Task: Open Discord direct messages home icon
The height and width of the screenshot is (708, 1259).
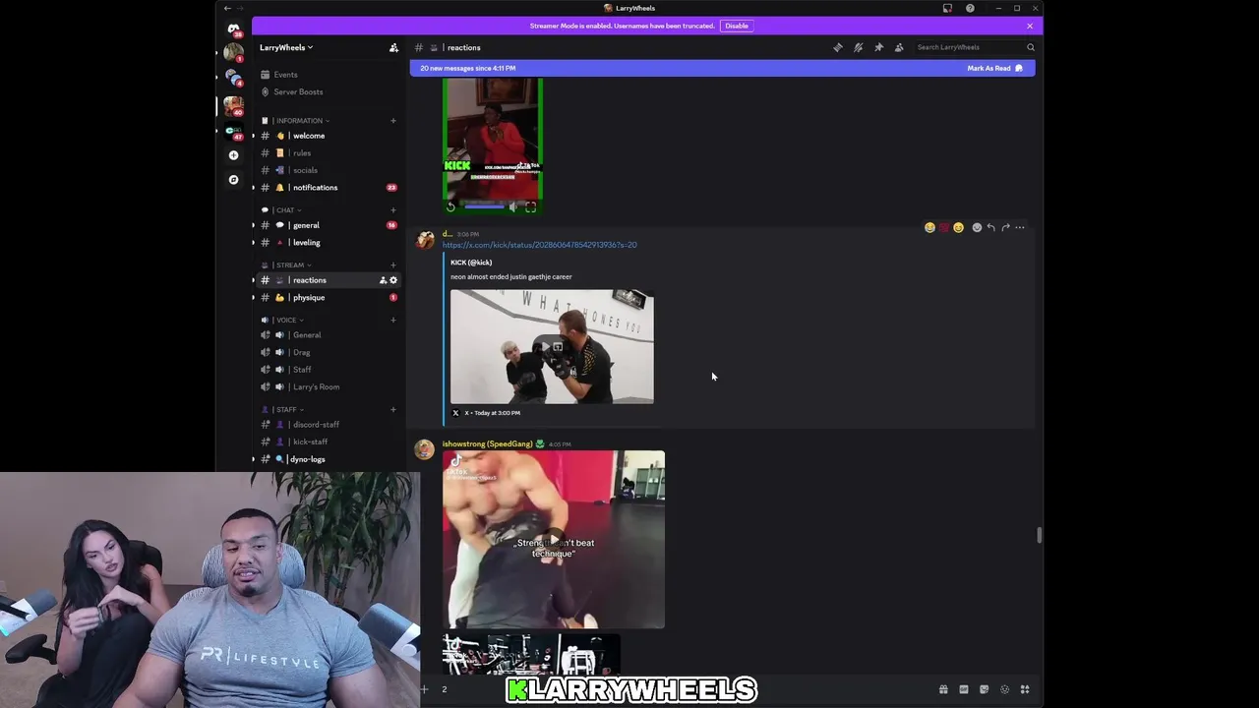Action: [233, 29]
